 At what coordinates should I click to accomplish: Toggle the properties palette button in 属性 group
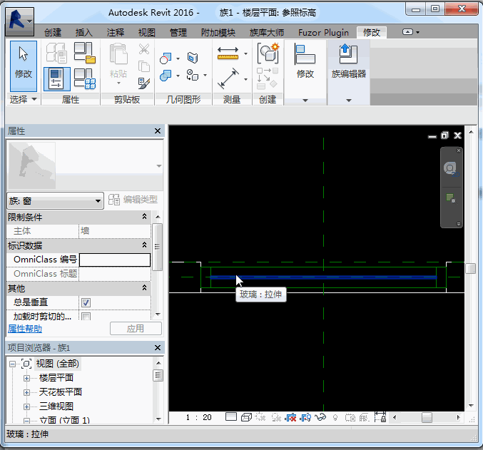[x=56, y=77]
